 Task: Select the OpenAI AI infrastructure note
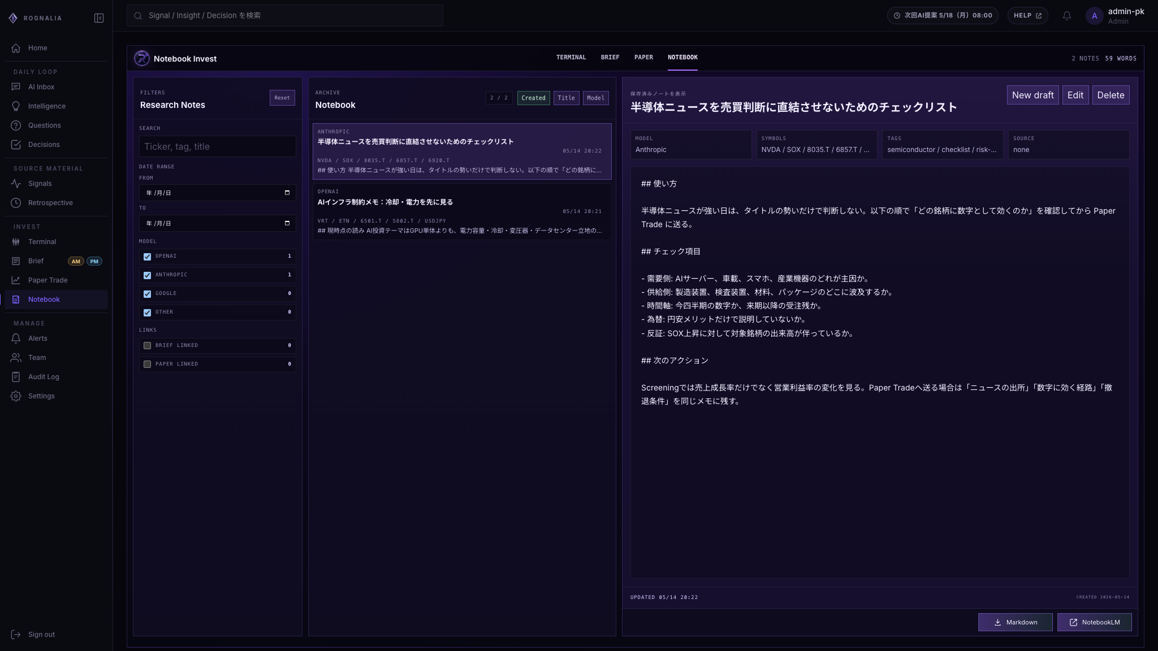point(462,212)
